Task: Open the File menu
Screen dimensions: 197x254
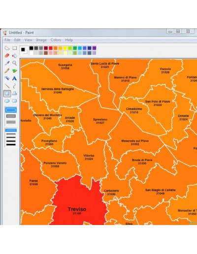Action: point(7,40)
